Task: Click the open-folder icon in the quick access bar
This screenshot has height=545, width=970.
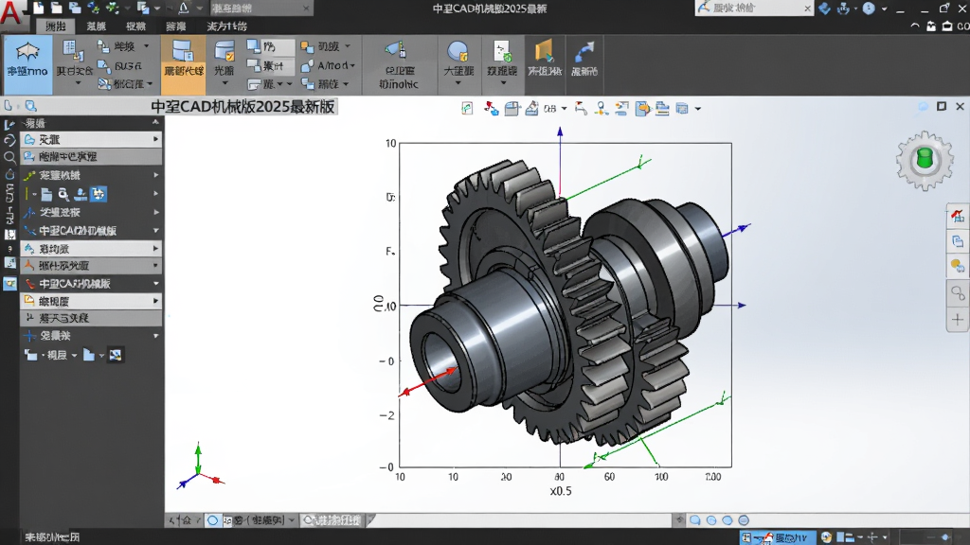Action: coord(57,8)
